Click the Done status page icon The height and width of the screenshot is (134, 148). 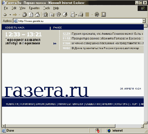point(4,131)
